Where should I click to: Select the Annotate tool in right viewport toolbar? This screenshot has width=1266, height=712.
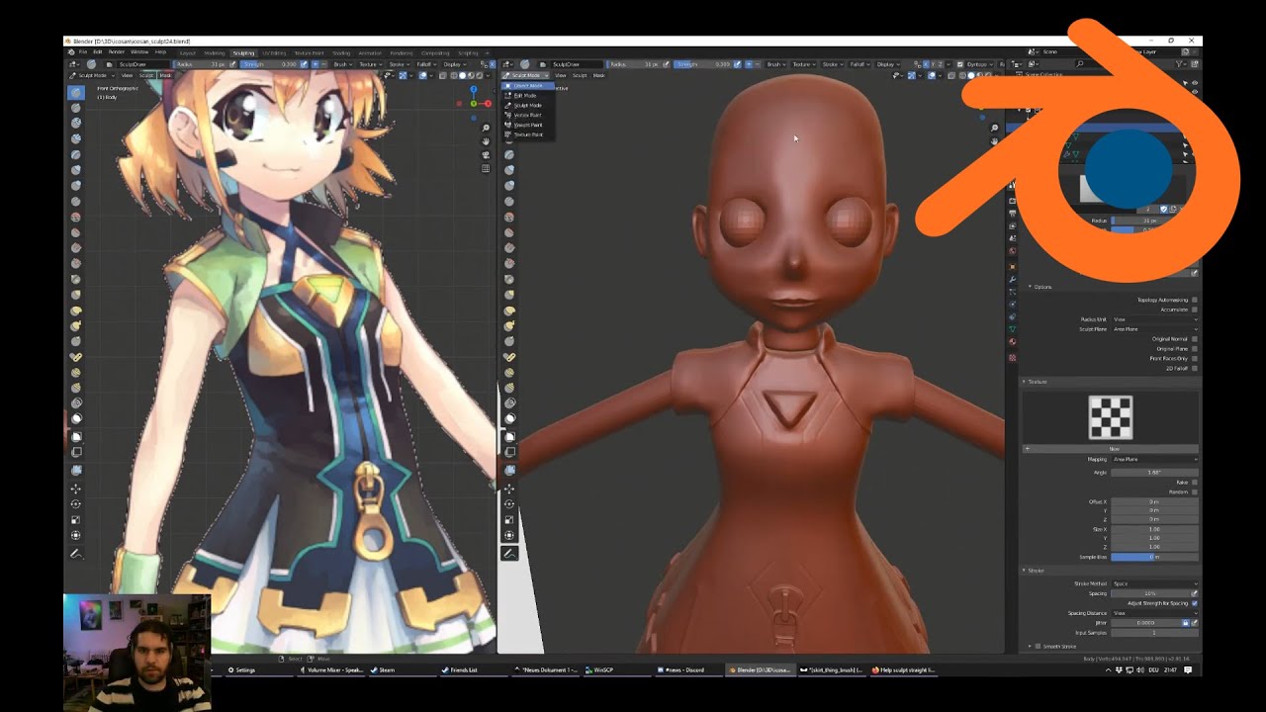(x=509, y=553)
